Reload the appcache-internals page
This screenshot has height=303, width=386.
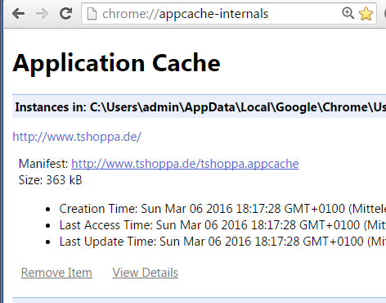tap(65, 13)
